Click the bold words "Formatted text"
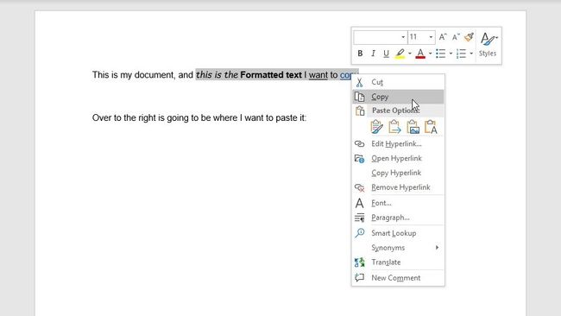The width and height of the screenshot is (561, 316). click(x=271, y=75)
